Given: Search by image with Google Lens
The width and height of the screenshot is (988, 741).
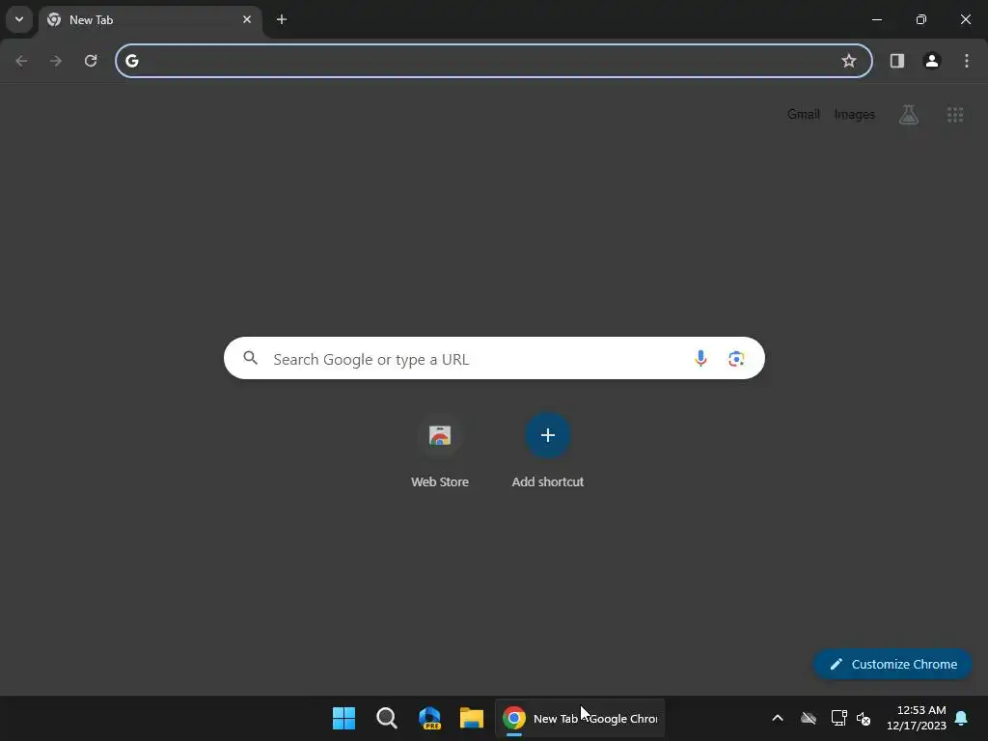Looking at the screenshot, I should [736, 359].
